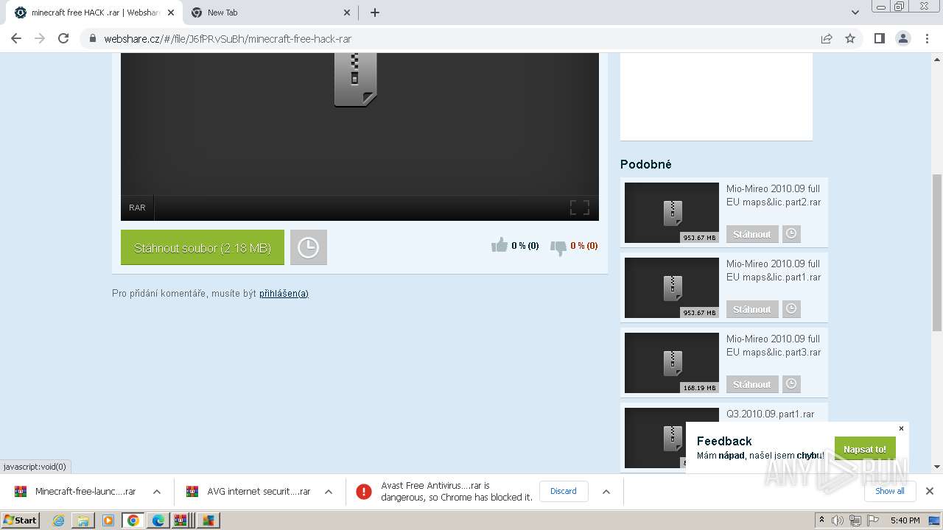Click the 5:40 PM taskbar clock
Screen dimensions: 943x530
click(905, 520)
